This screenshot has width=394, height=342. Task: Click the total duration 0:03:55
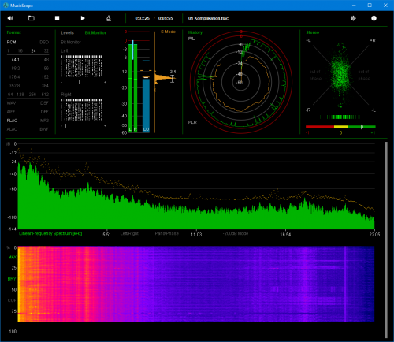click(165, 18)
